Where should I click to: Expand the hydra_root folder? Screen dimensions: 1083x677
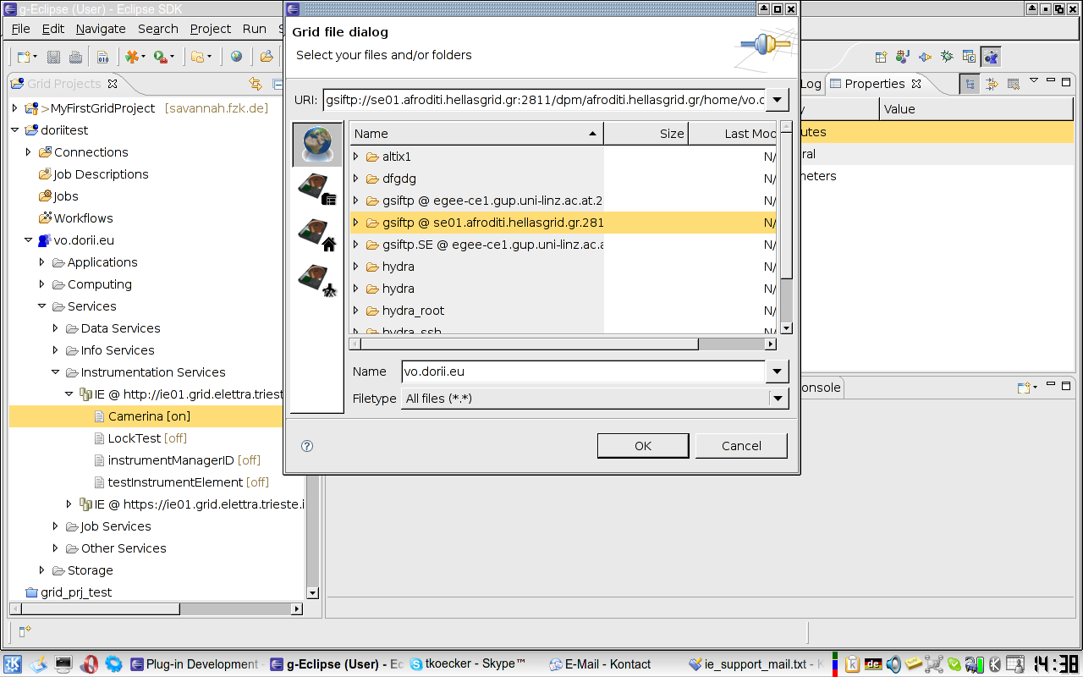pos(356,311)
